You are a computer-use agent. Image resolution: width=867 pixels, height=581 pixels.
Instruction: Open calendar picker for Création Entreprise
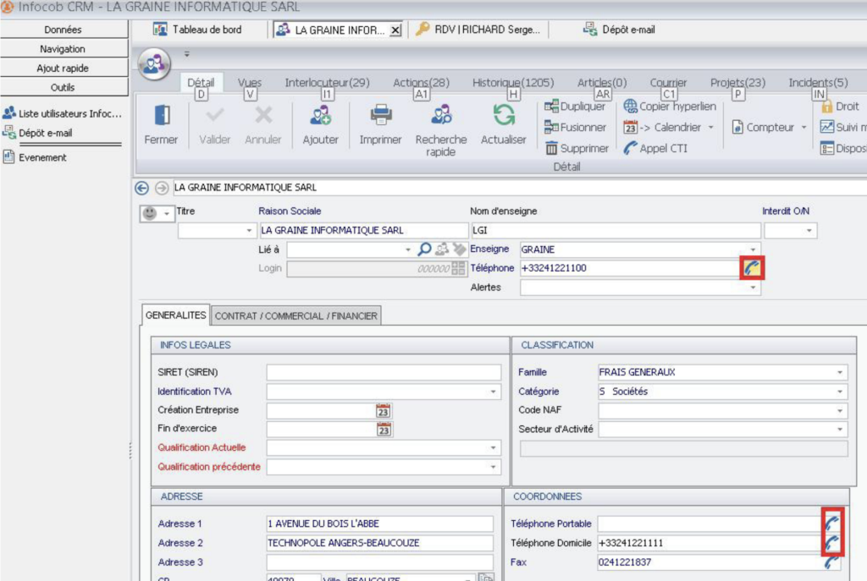384,410
